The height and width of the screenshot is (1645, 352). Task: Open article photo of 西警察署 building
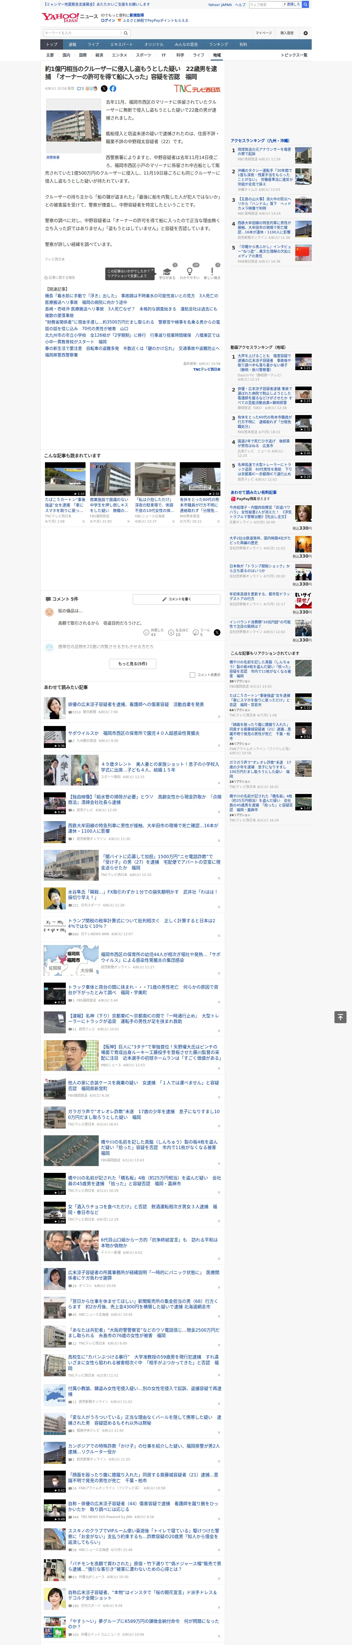point(73,125)
